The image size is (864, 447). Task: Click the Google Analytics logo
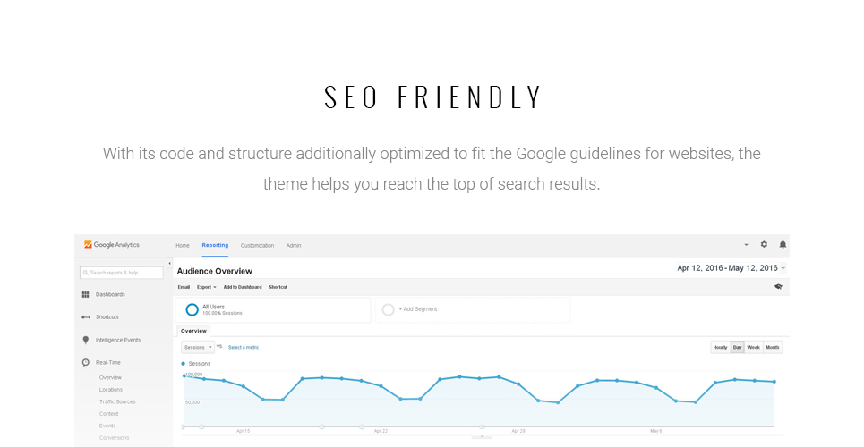112,245
